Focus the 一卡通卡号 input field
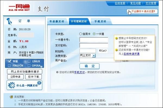Image resolution: width=163 pixels, height=108 pixels. click(94, 40)
